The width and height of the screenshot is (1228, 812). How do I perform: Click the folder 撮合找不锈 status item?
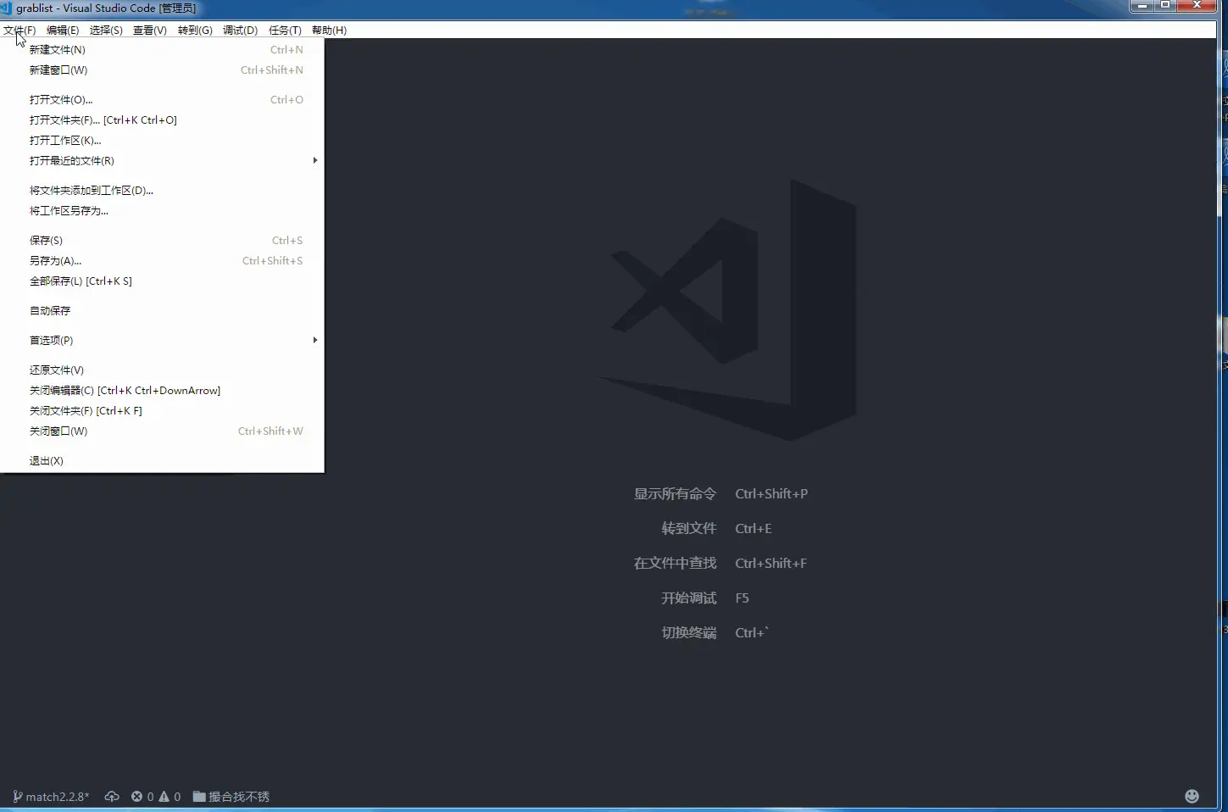(x=231, y=797)
